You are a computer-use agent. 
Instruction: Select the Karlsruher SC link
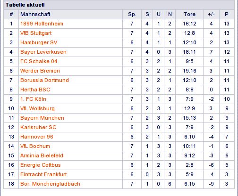click(38, 127)
